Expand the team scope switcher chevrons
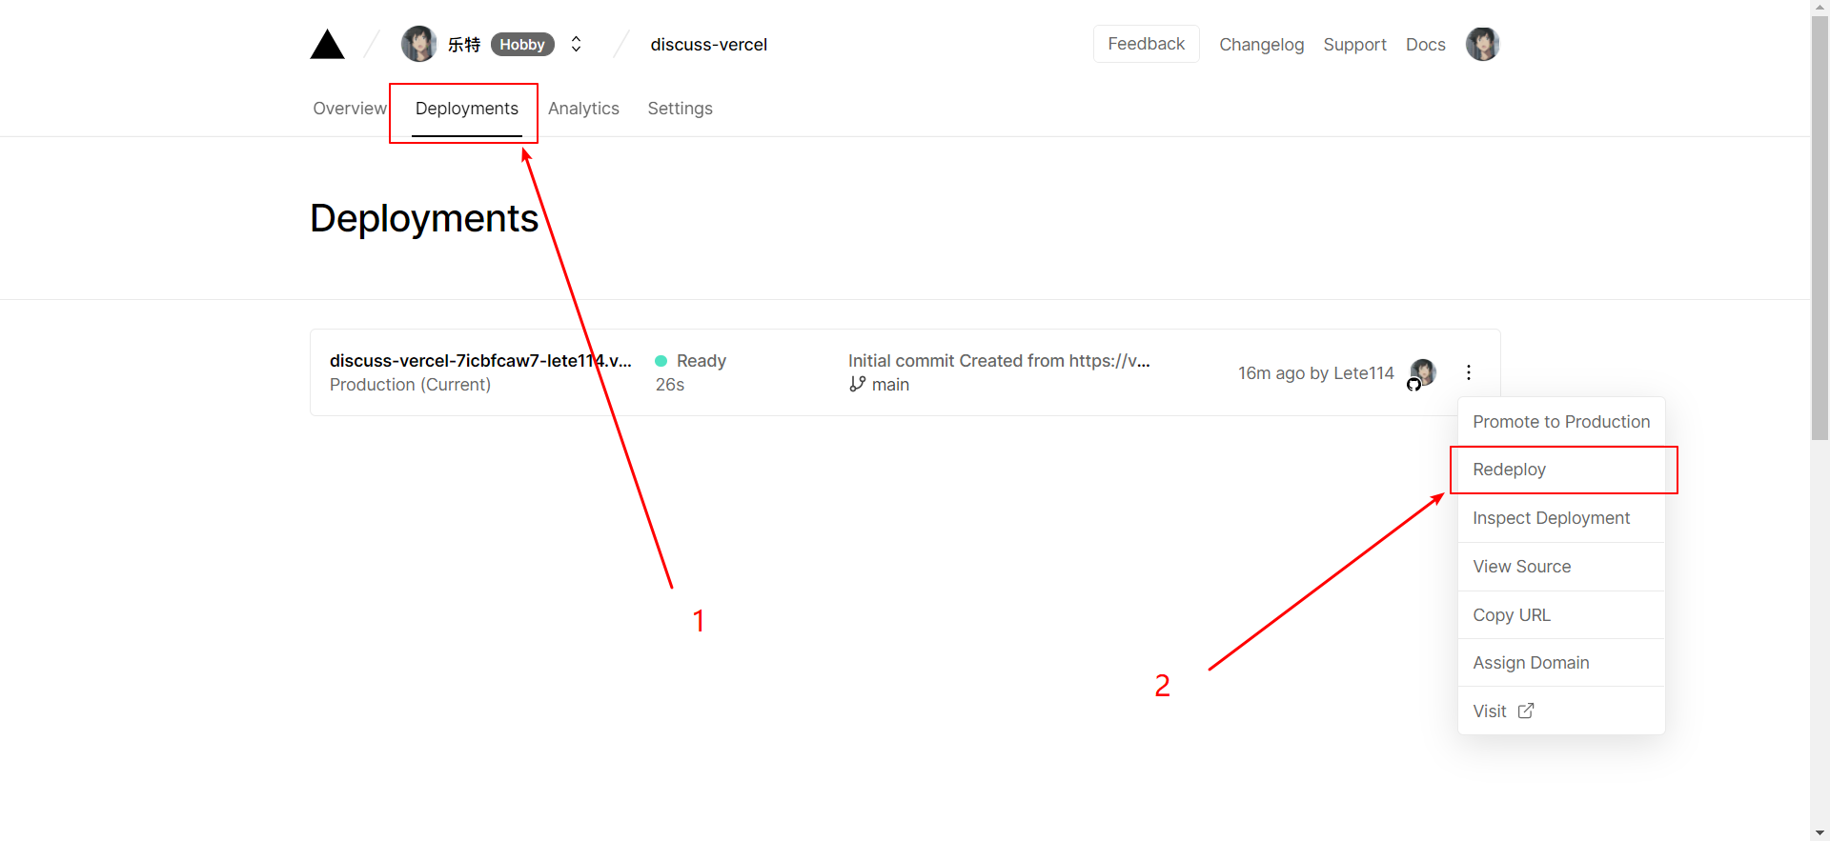The height and width of the screenshot is (841, 1830). click(576, 44)
